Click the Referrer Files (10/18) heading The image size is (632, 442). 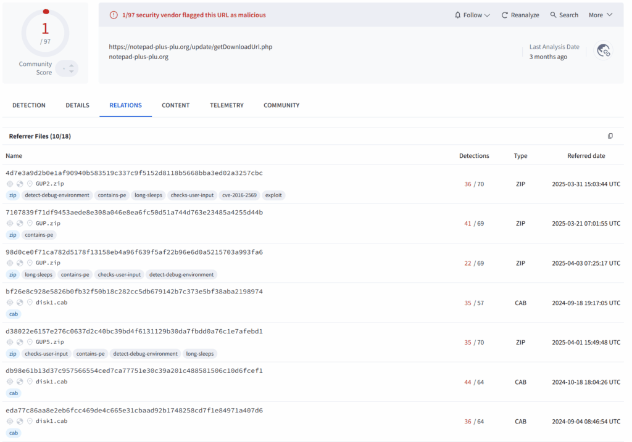point(40,136)
